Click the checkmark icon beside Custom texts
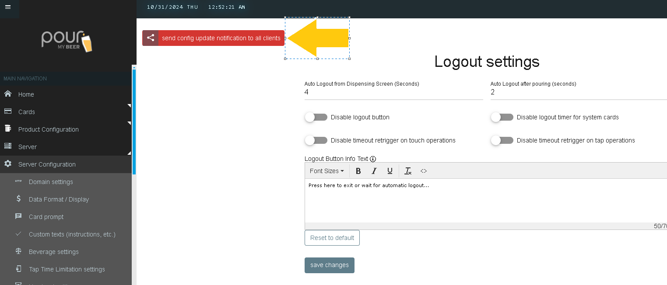 point(18,234)
